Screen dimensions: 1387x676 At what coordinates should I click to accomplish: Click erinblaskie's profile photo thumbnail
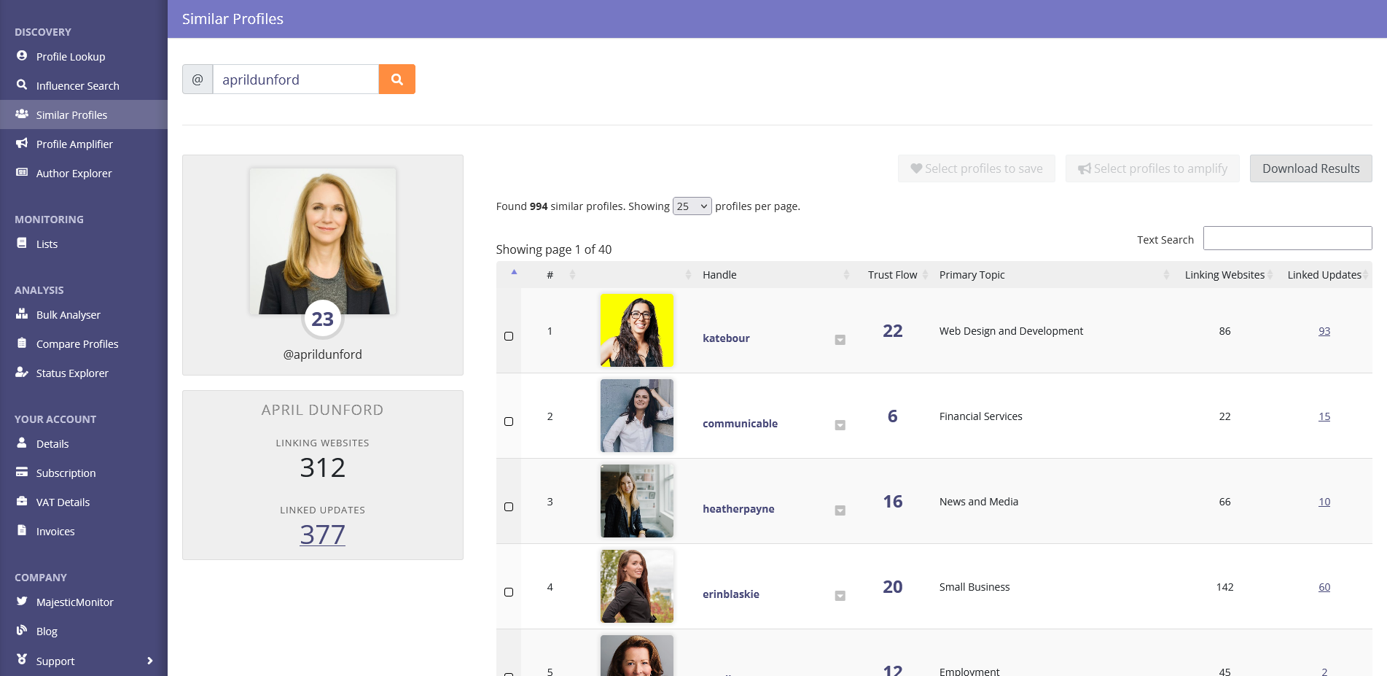[636, 586]
